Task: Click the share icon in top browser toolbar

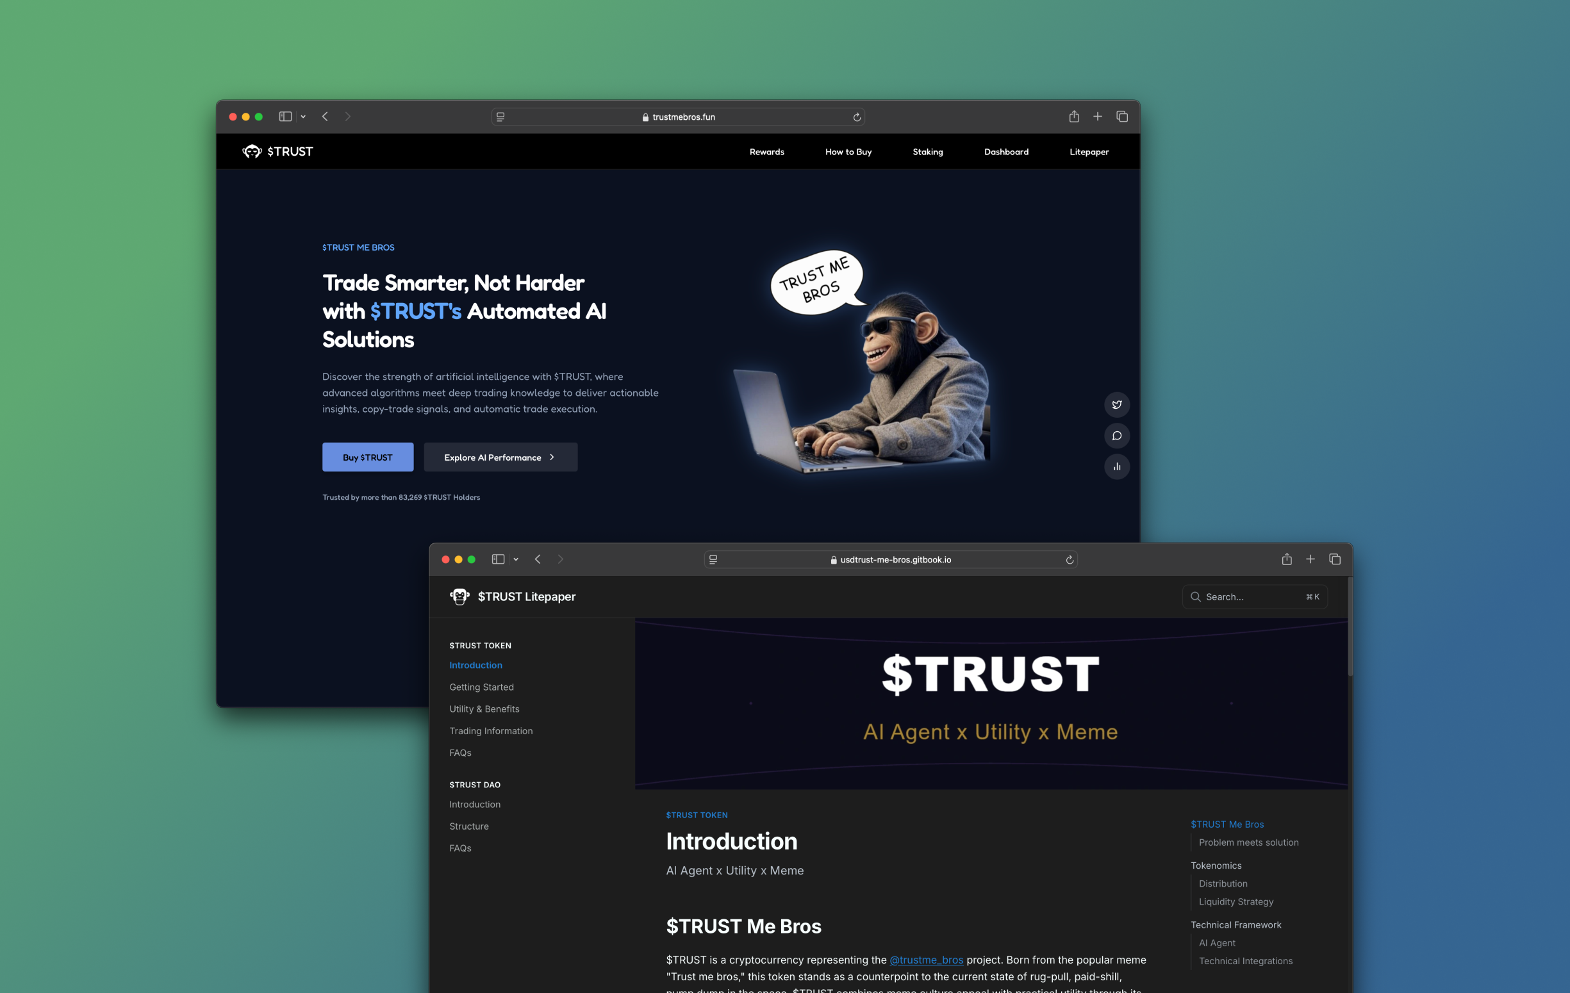Action: coord(1073,117)
